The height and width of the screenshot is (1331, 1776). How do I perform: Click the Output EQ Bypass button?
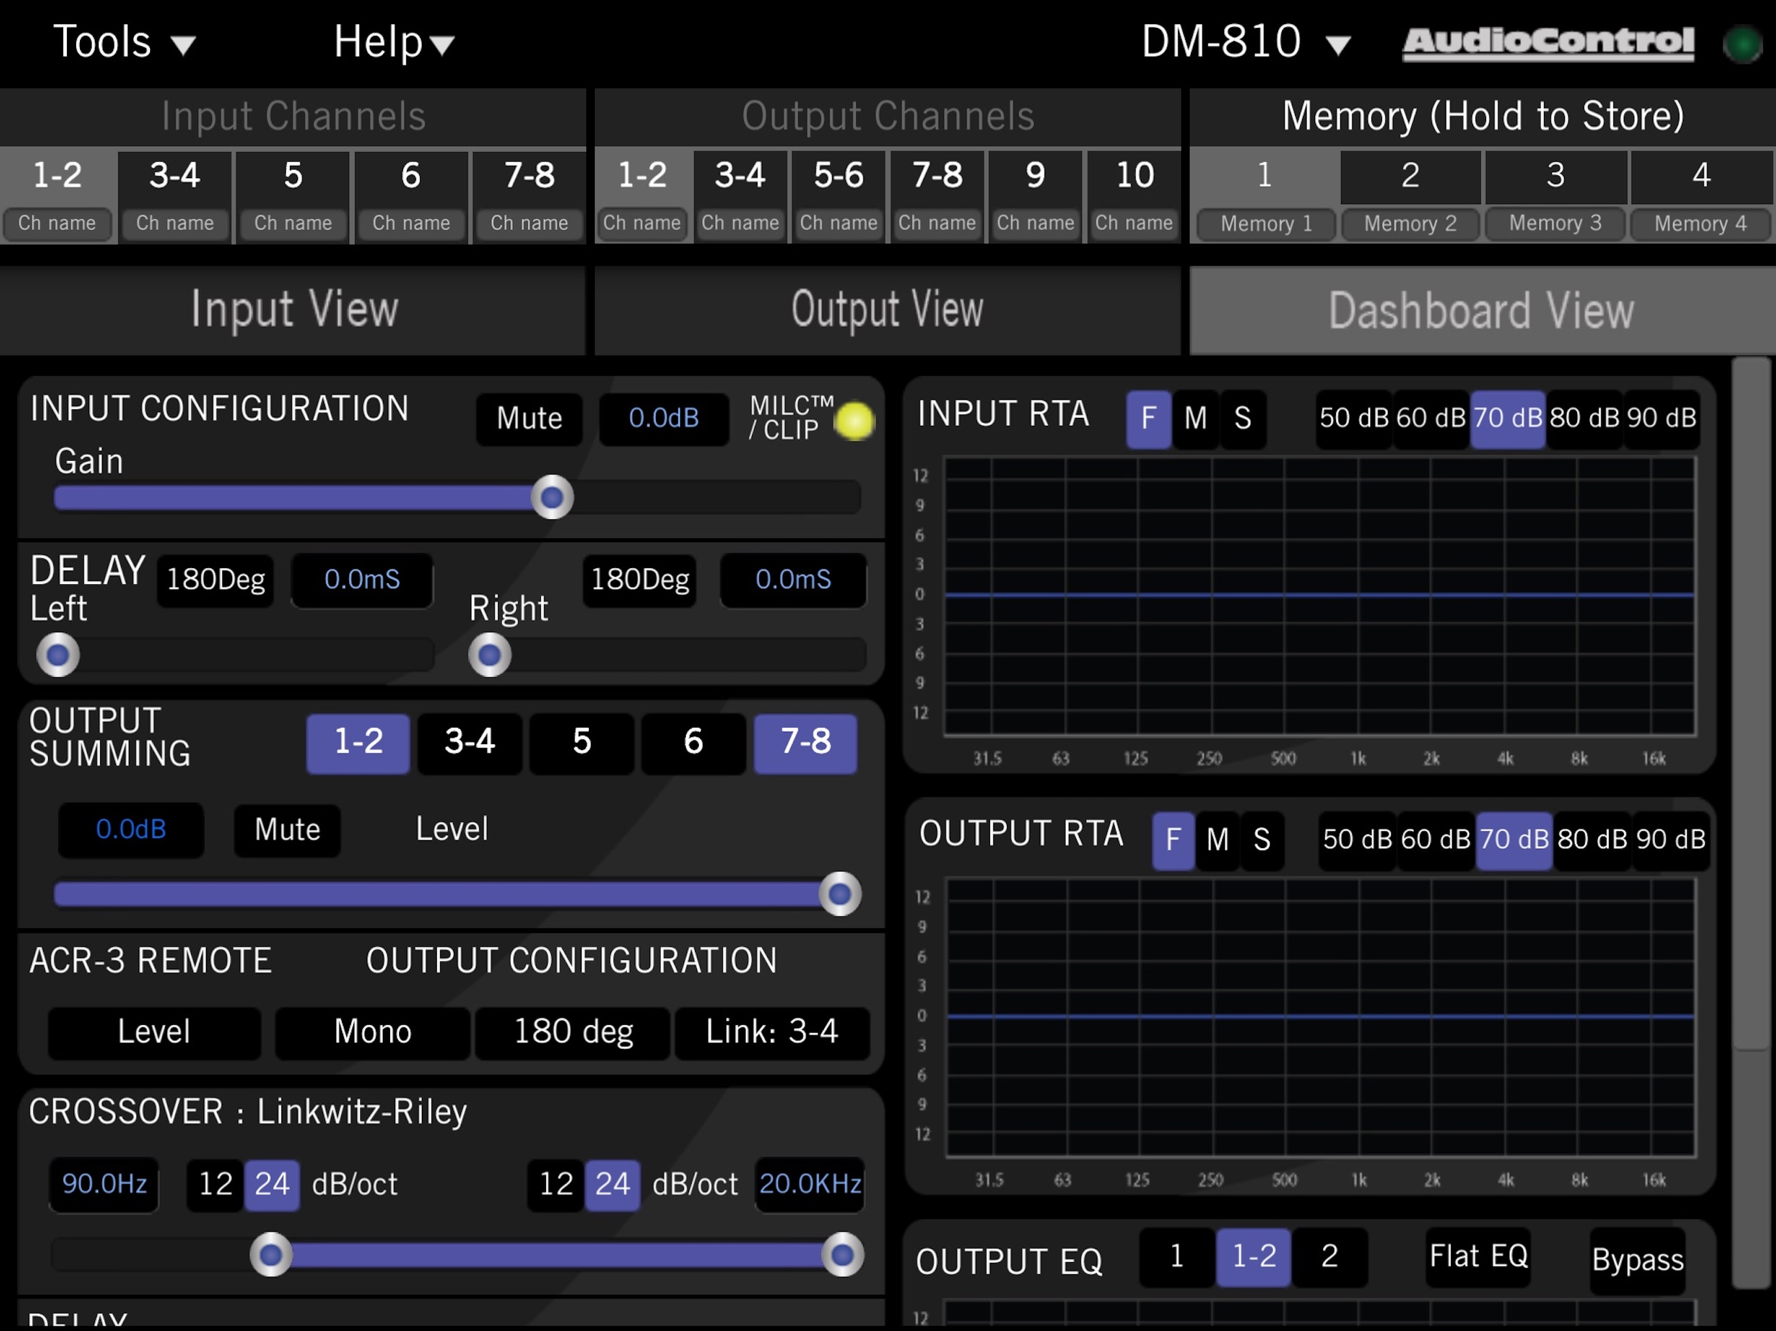point(1637,1260)
